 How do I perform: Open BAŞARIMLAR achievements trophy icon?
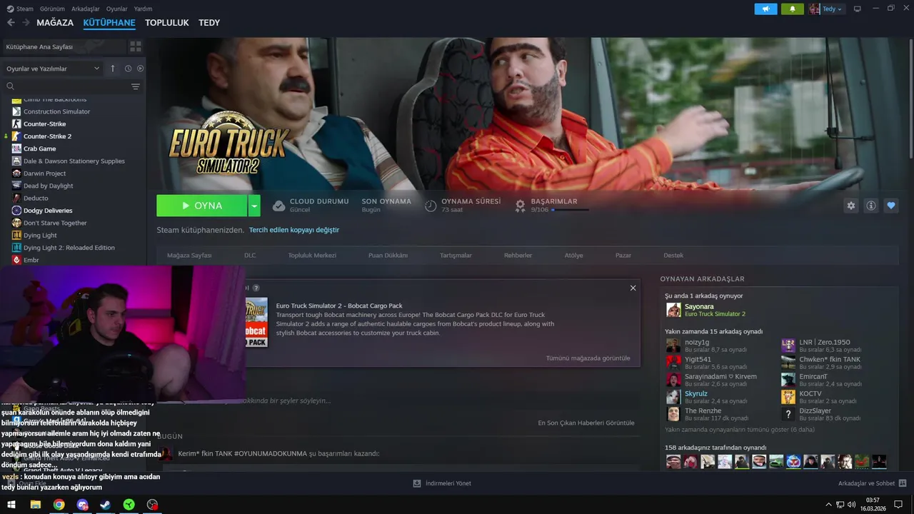tap(519, 206)
